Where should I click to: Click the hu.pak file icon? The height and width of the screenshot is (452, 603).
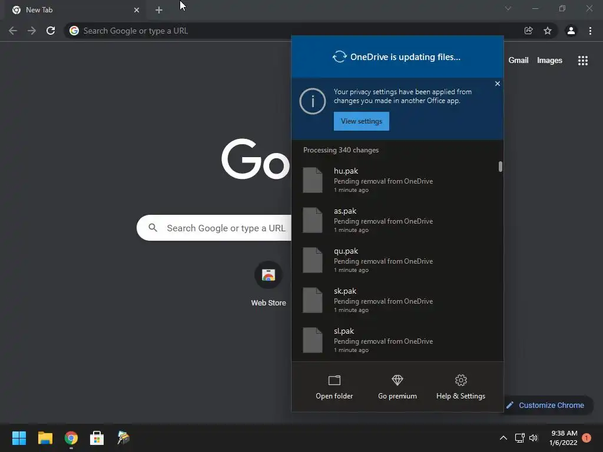312,180
